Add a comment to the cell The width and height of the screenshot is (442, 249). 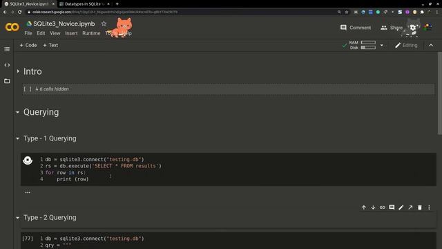[x=392, y=207]
